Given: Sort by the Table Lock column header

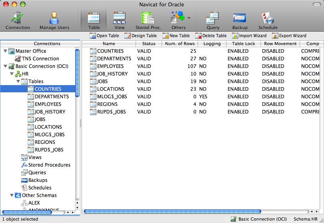Looking at the screenshot, I should click(244, 44).
